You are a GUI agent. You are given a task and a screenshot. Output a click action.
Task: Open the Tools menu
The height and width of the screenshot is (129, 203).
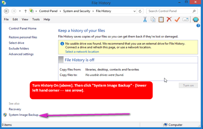coord(36,19)
